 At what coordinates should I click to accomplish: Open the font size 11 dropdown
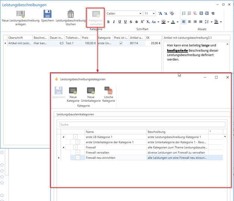pyautogui.click(x=154, y=13)
